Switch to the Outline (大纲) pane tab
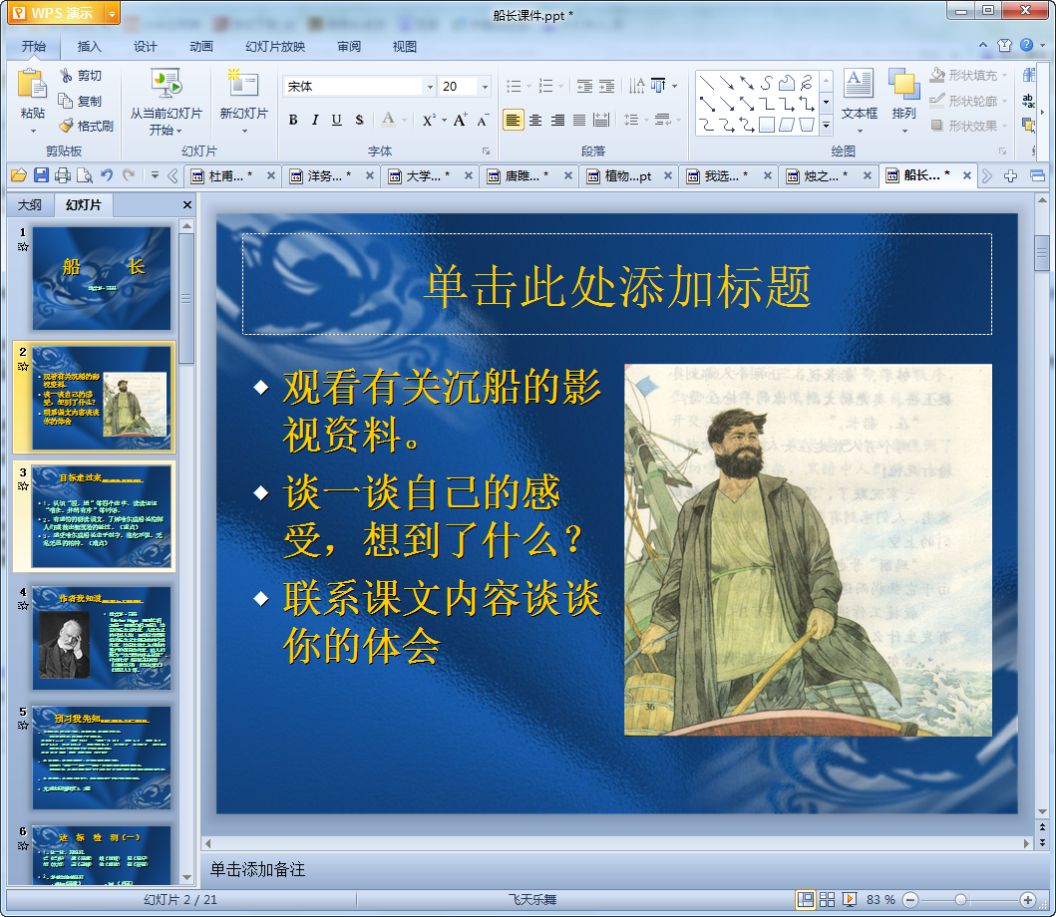Screen dimensions: 1056x917 tap(30, 204)
